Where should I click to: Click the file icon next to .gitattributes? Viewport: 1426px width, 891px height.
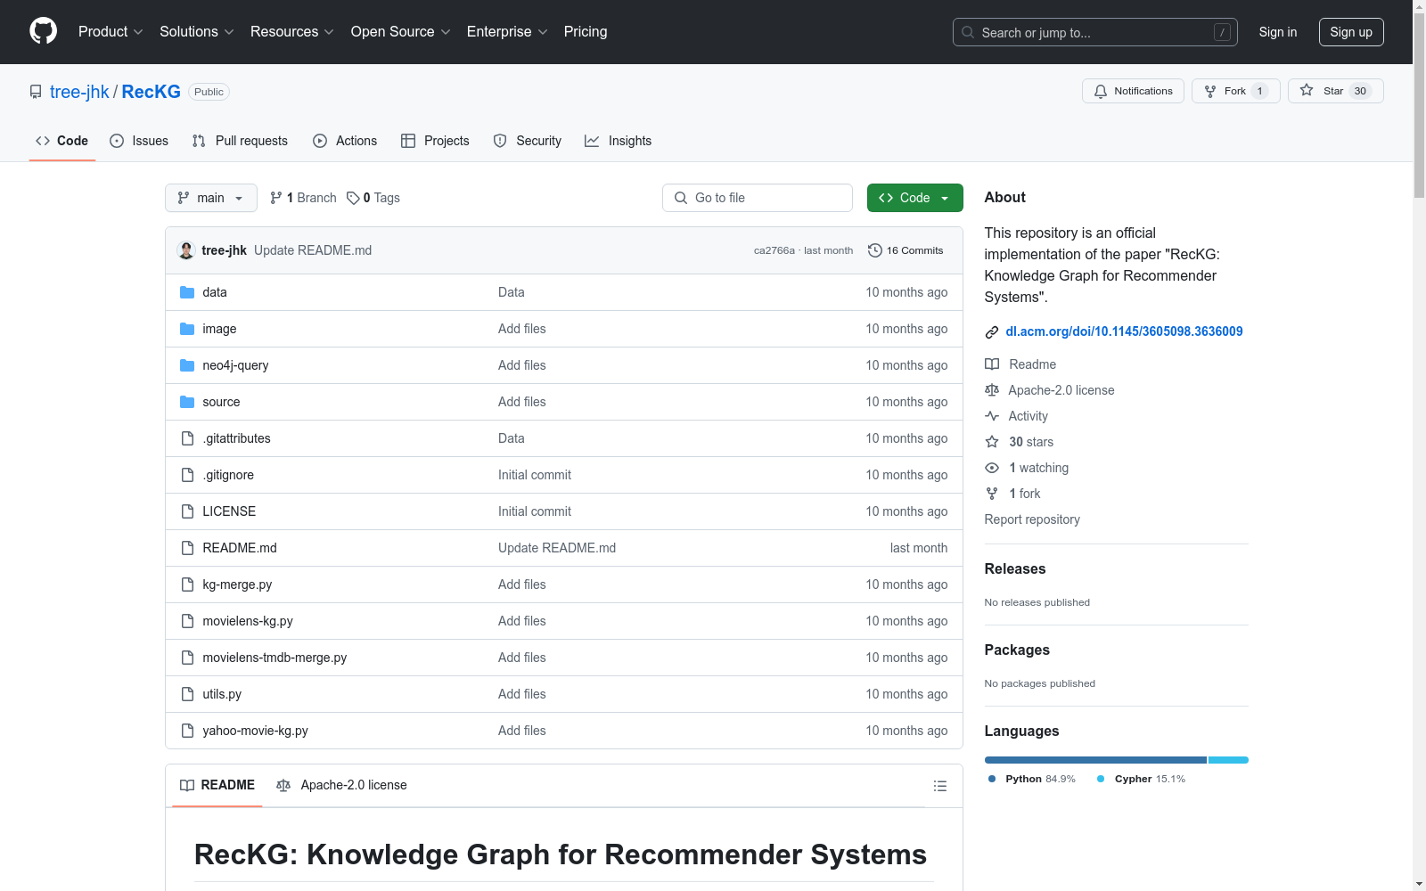click(x=187, y=438)
